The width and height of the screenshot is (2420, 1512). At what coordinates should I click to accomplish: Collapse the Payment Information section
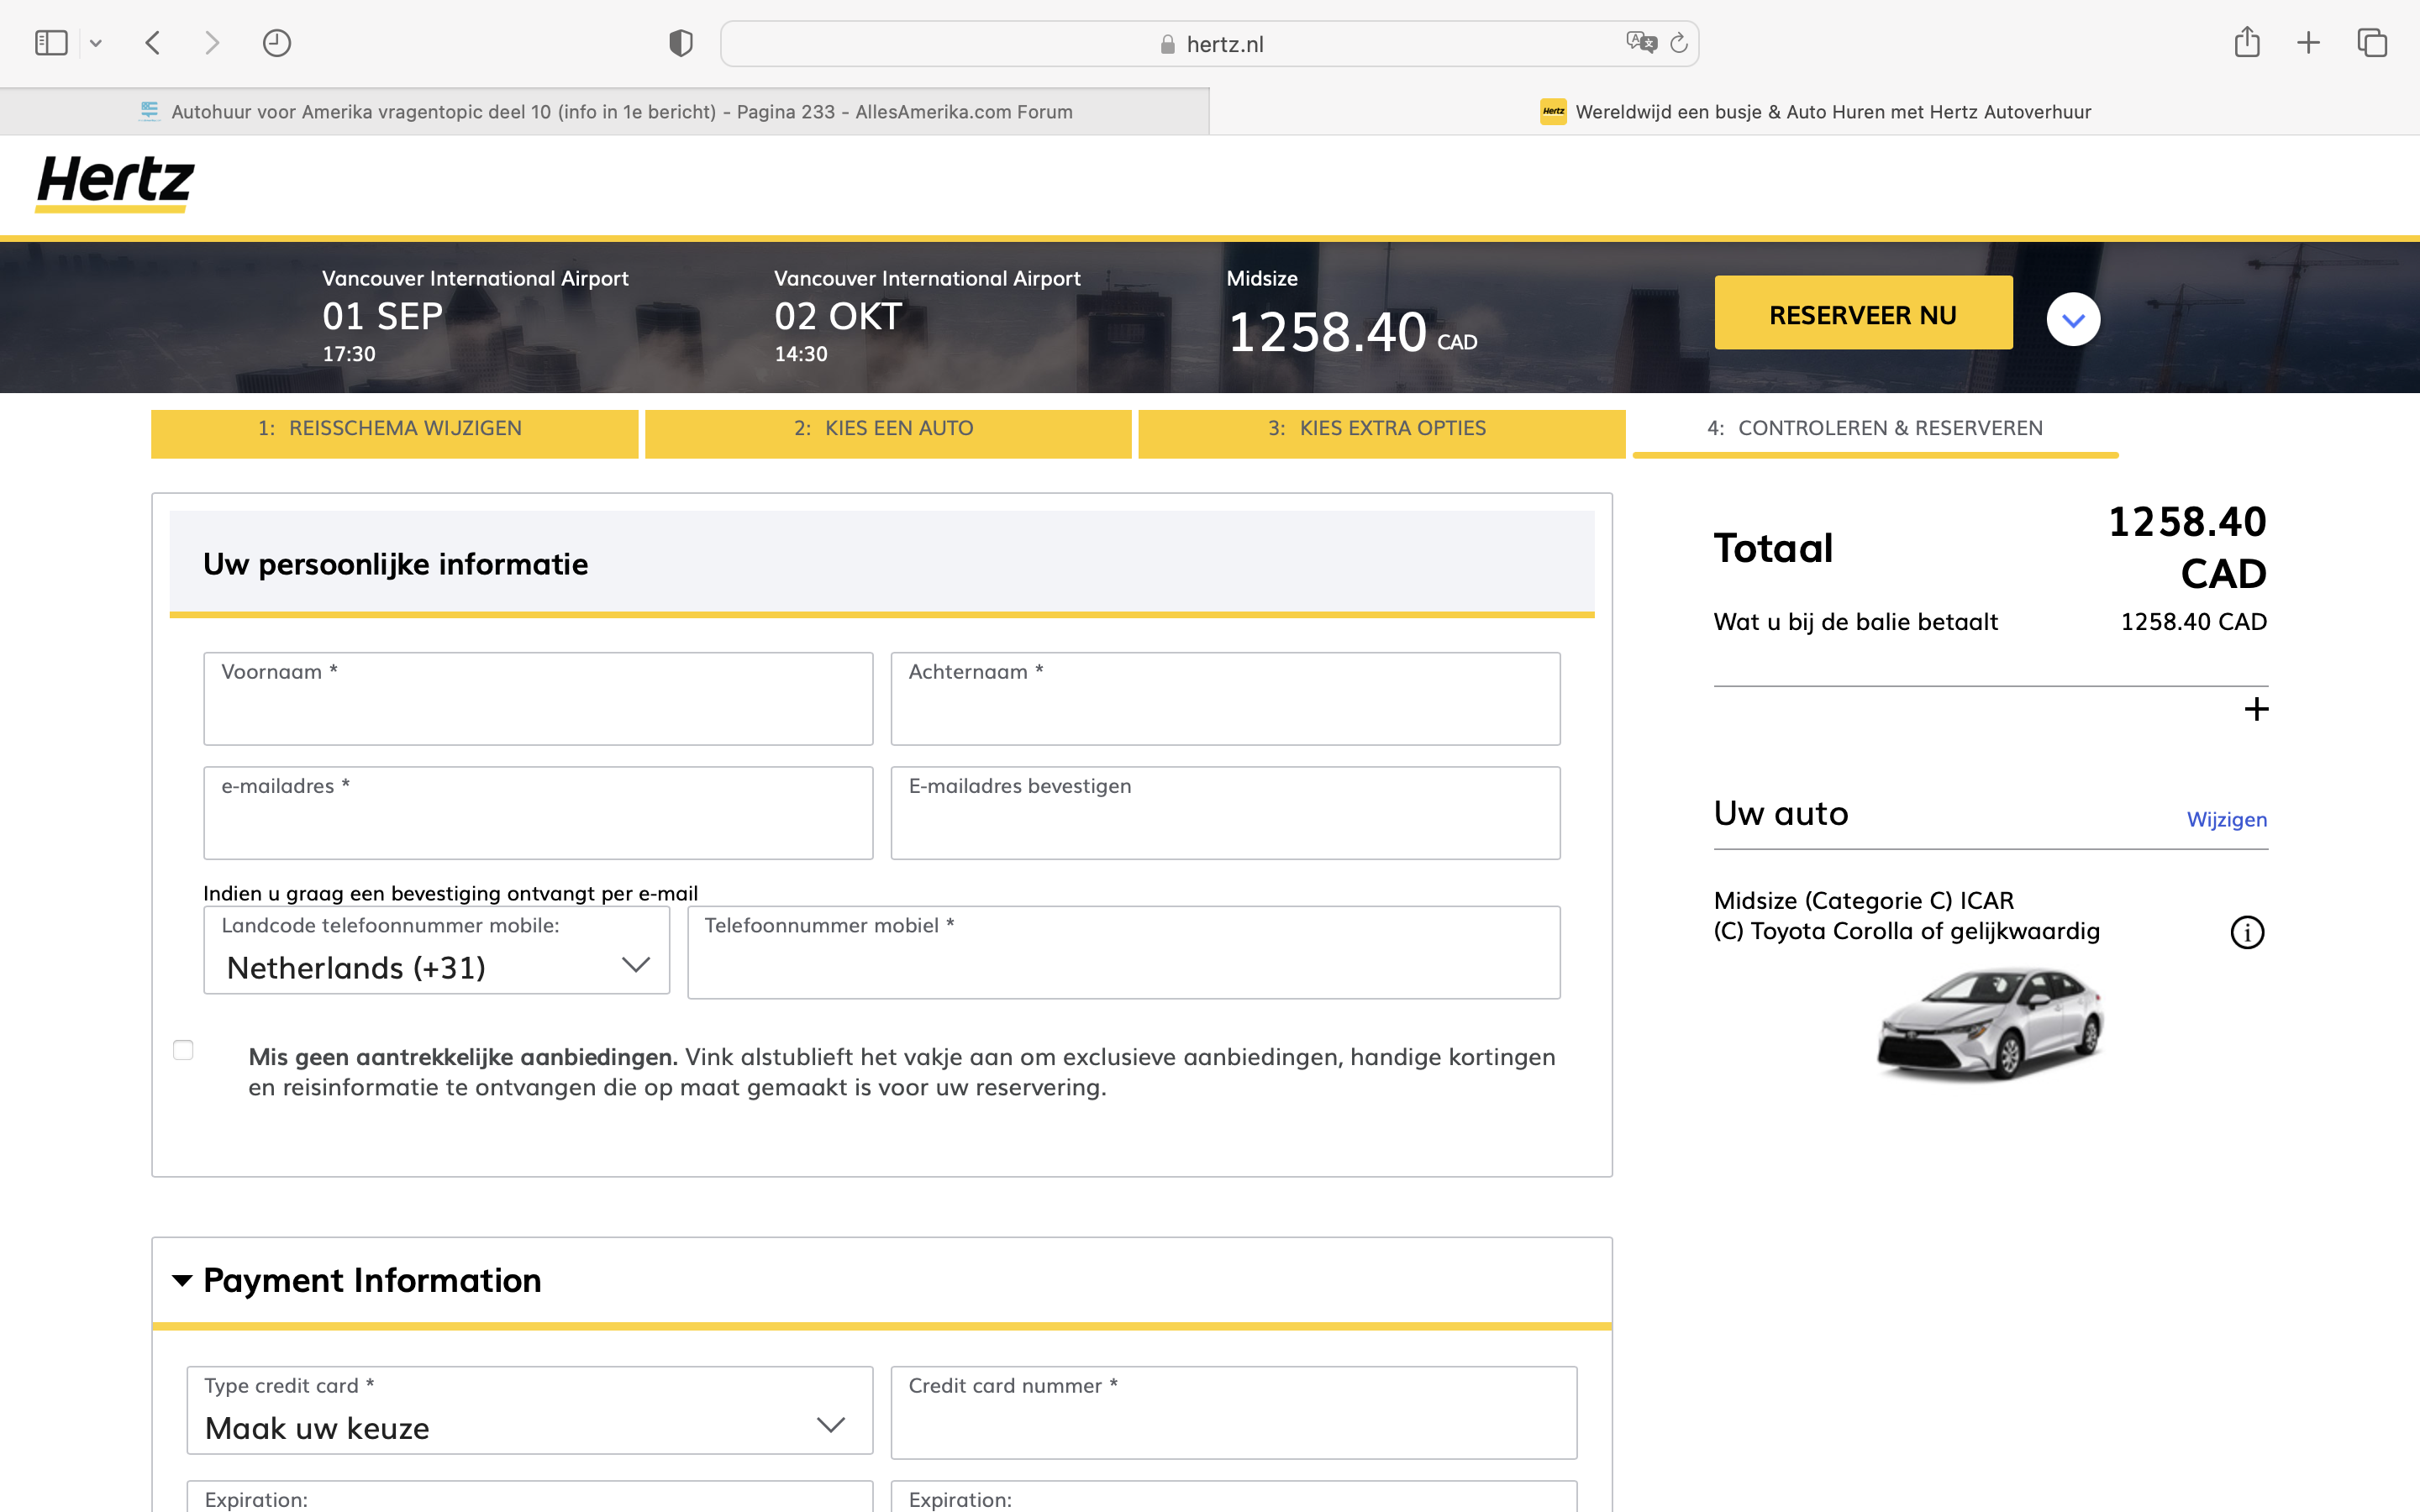pyautogui.click(x=182, y=1281)
